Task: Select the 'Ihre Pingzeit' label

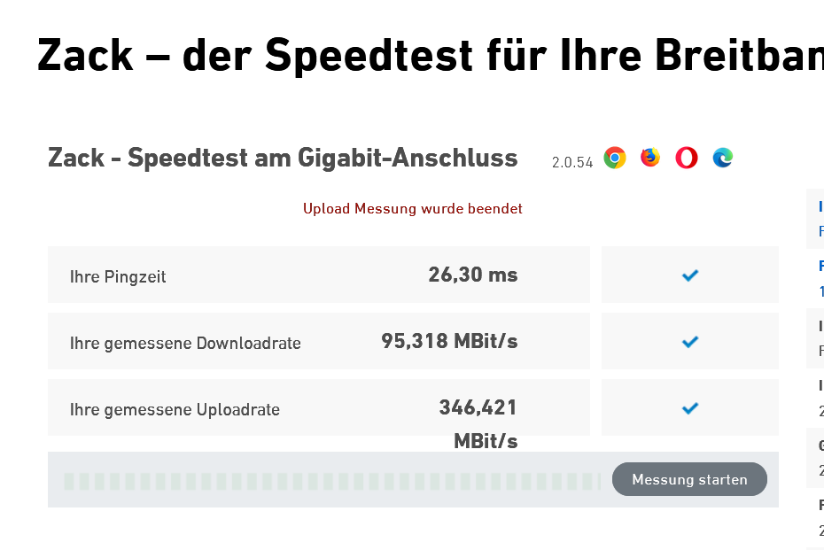Action: pos(118,277)
